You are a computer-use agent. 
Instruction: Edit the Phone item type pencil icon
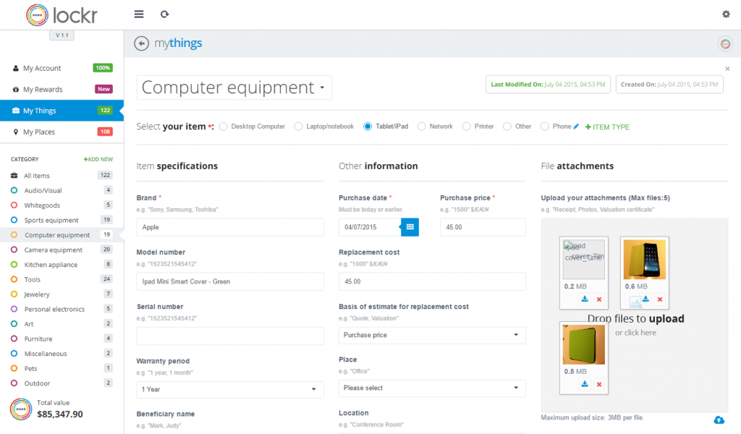click(x=576, y=127)
